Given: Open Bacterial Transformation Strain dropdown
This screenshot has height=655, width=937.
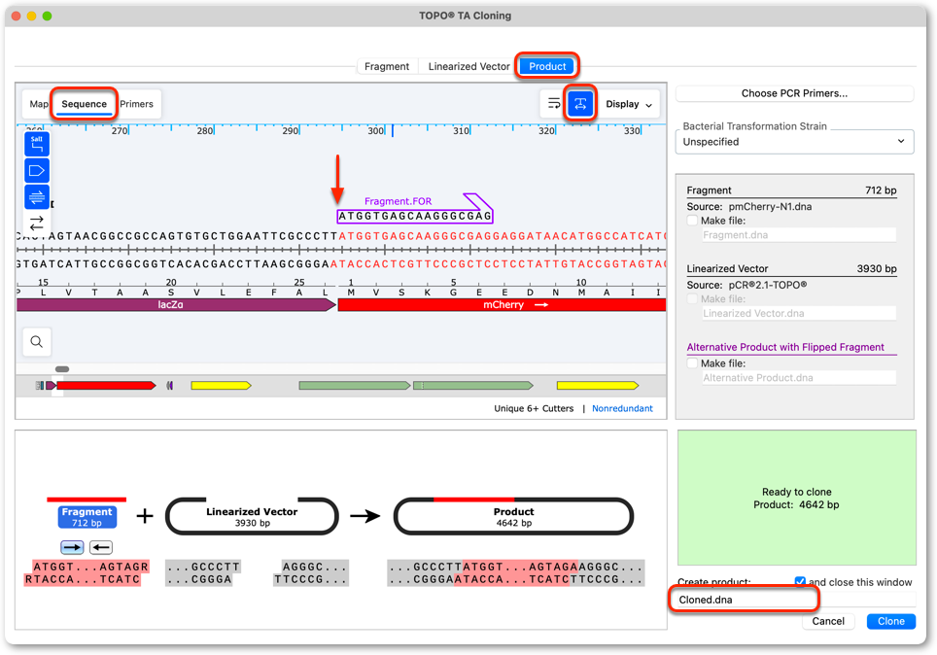Looking at the screenshot, I should tap(794, 142).
